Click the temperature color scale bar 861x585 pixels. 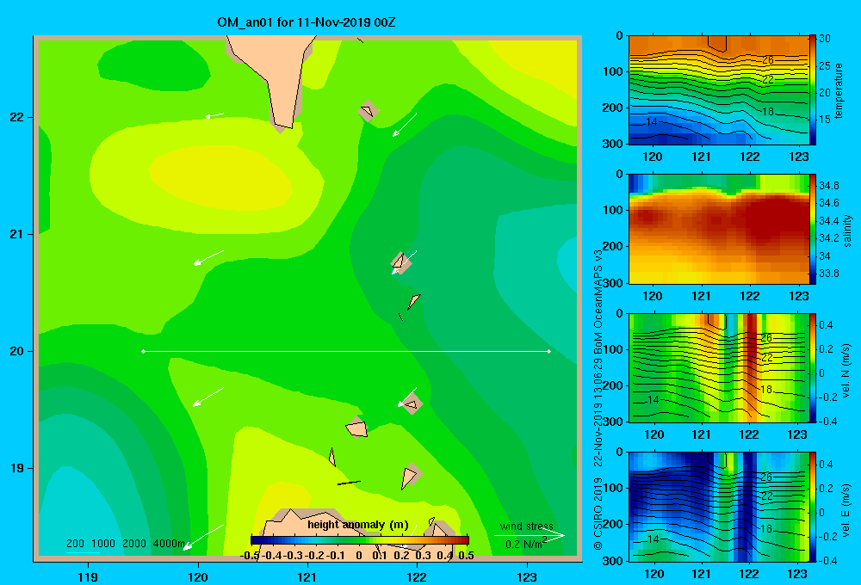click(x=813, y=90)
